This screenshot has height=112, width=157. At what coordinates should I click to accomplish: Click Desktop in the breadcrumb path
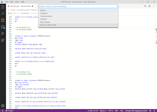coord(34,10)
